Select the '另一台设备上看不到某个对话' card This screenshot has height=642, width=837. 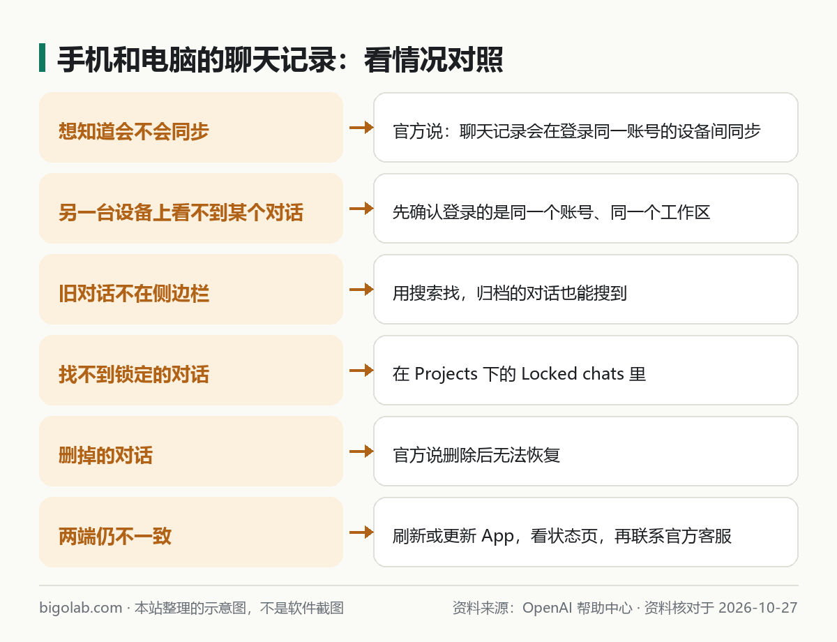pos(191,209)
